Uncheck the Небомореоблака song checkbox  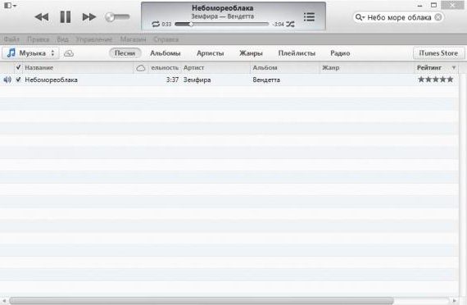click(19, 80)
